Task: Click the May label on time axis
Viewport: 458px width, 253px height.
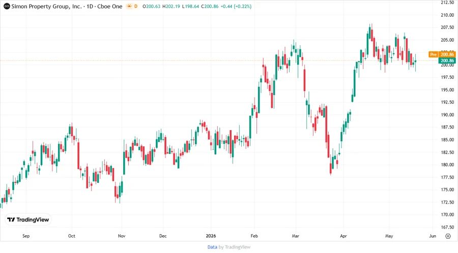Action: [389, 236]
